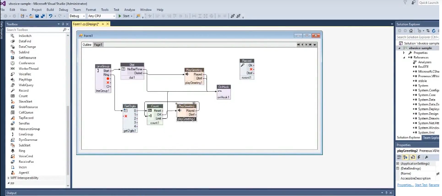Screen dimensions: 442x196
Task: Click the Save All toolbar icon
Action: click(x=43, y=16)
